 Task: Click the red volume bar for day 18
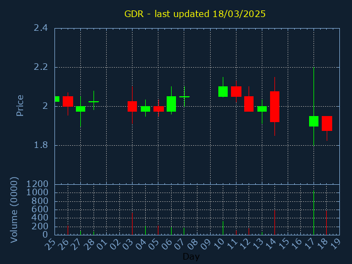point(326,223)
